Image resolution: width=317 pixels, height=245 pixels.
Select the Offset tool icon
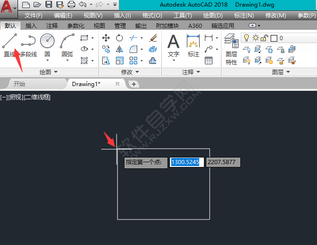tap(153, 61)
